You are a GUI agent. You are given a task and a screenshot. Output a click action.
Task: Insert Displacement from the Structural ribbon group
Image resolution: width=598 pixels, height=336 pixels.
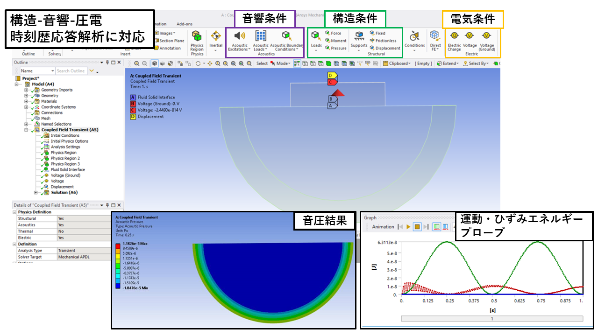pyautogui.click(x=384, y=48)
